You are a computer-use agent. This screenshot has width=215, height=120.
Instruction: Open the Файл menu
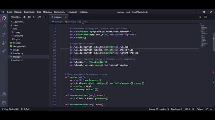coord(9,12)
